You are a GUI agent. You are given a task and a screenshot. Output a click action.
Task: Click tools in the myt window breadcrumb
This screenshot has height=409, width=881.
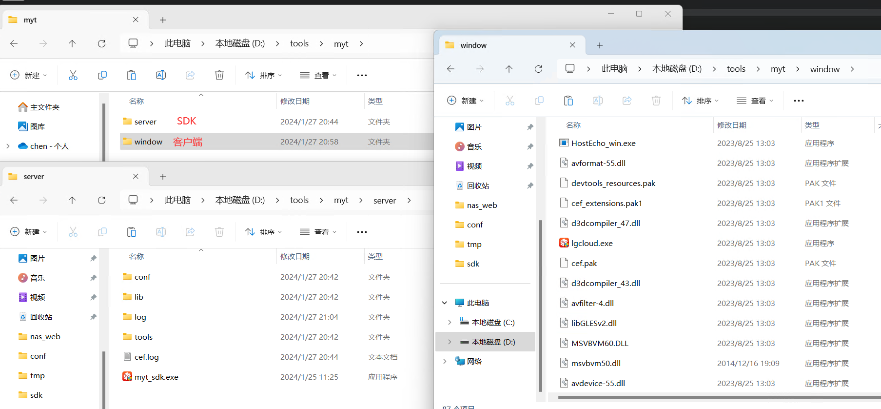pos(299,43)
